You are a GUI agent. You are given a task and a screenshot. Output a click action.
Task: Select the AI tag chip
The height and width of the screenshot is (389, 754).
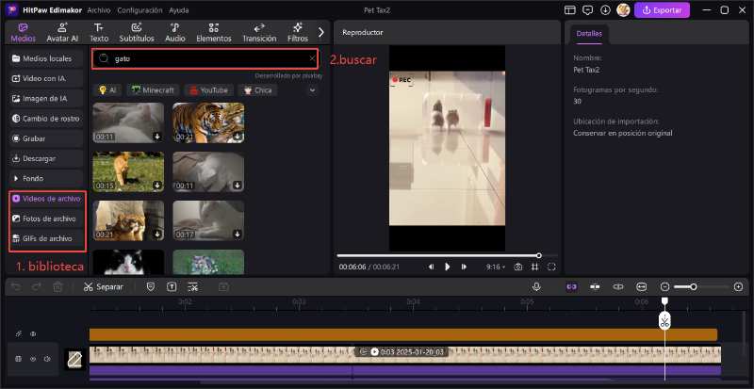pyautogui.click(x=107, y=89)
